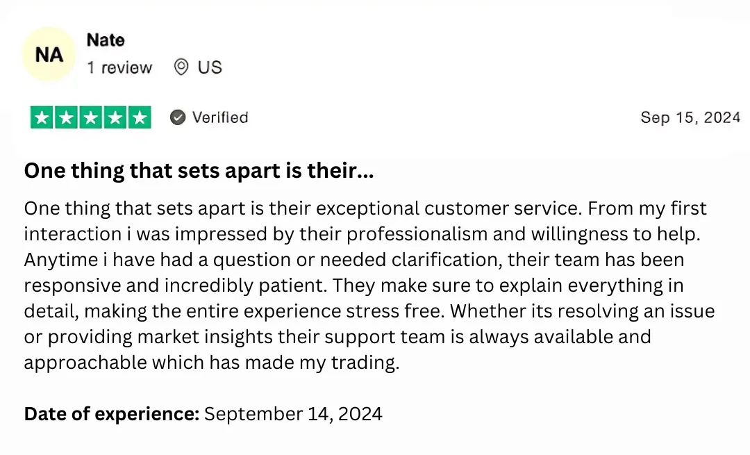Open reviewer Nate's profile name
This screenshot has height=455, width=750.
click(106, 40)
